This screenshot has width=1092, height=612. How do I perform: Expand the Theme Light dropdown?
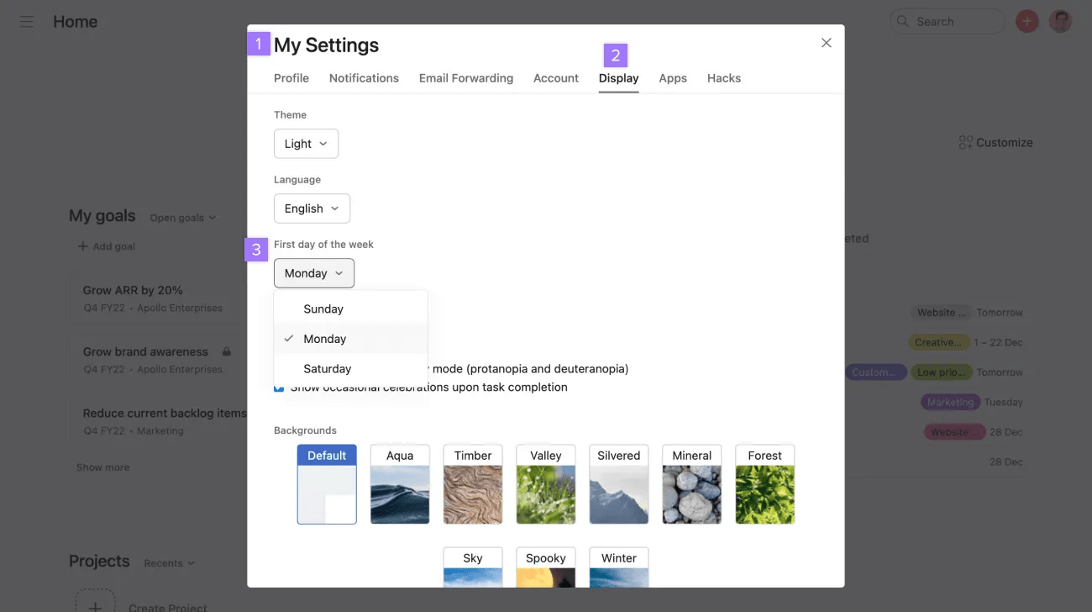[306, 144]
